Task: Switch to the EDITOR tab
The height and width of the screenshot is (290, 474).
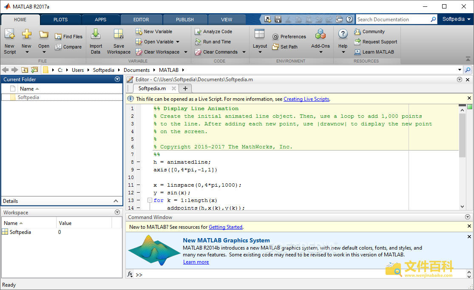Action: point(141,20)
